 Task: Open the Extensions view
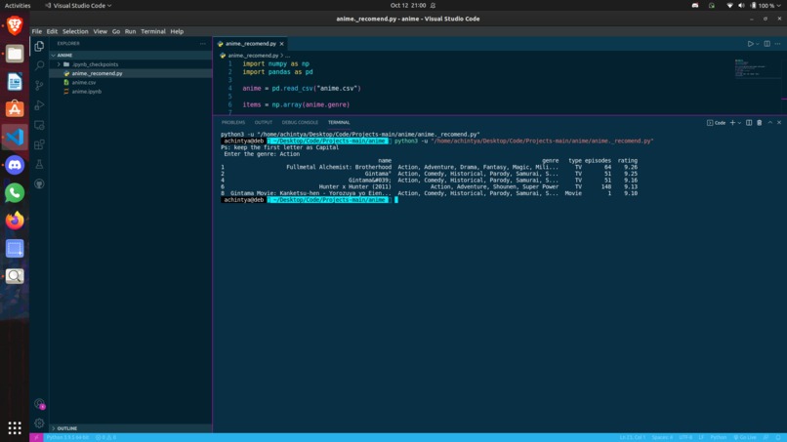pyautogui.click(x=39, y=144)
